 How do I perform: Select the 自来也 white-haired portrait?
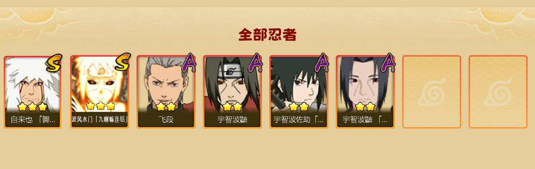tap(32, 84)
